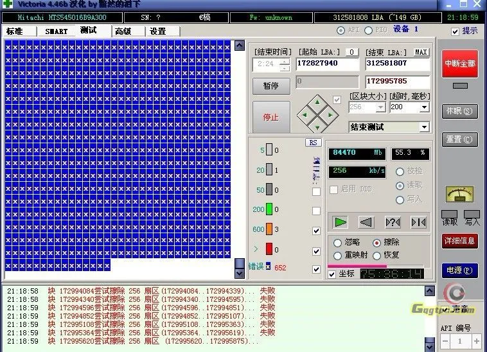Click the red slow-block indicator
This screenshot has width=487, height=352.
[269, 249]
